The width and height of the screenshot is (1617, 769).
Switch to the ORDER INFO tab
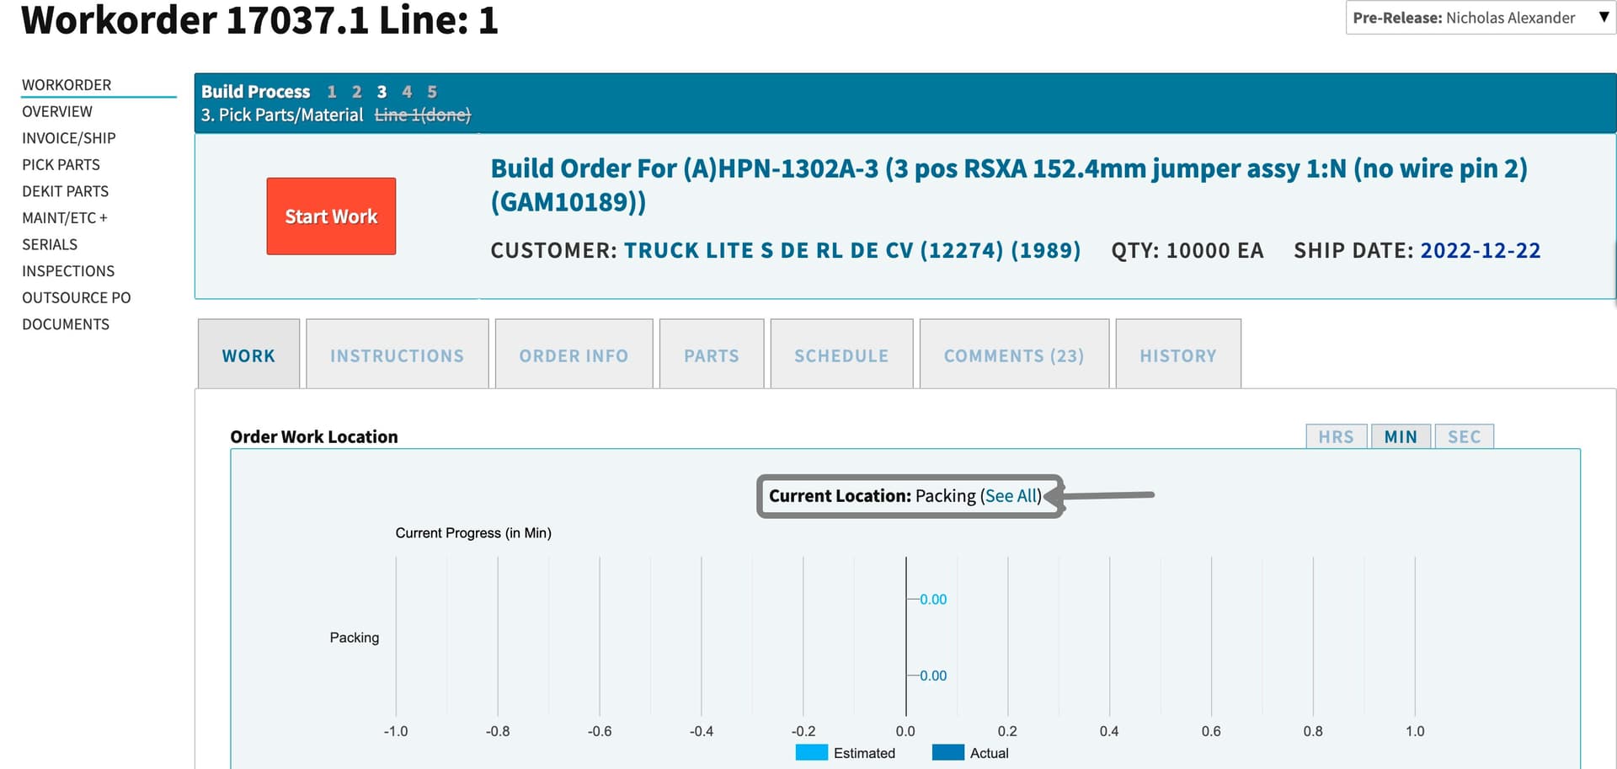tap(574, 355)
